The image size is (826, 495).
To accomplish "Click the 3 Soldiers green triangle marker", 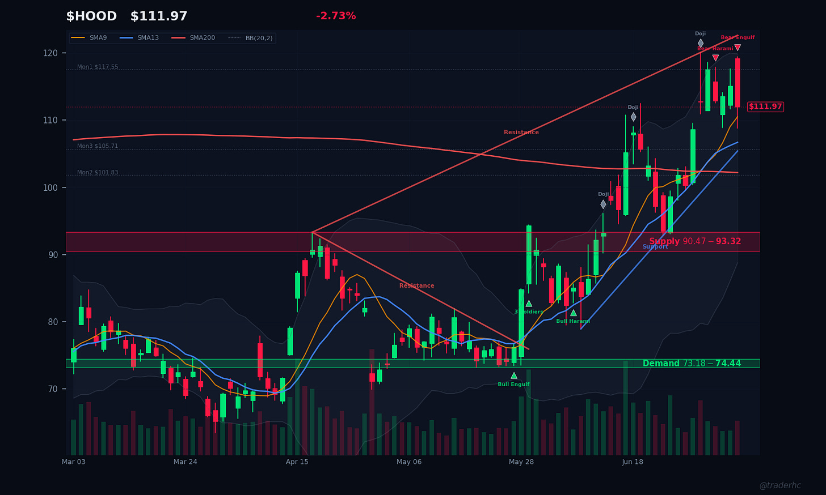I will pos(529,304).
